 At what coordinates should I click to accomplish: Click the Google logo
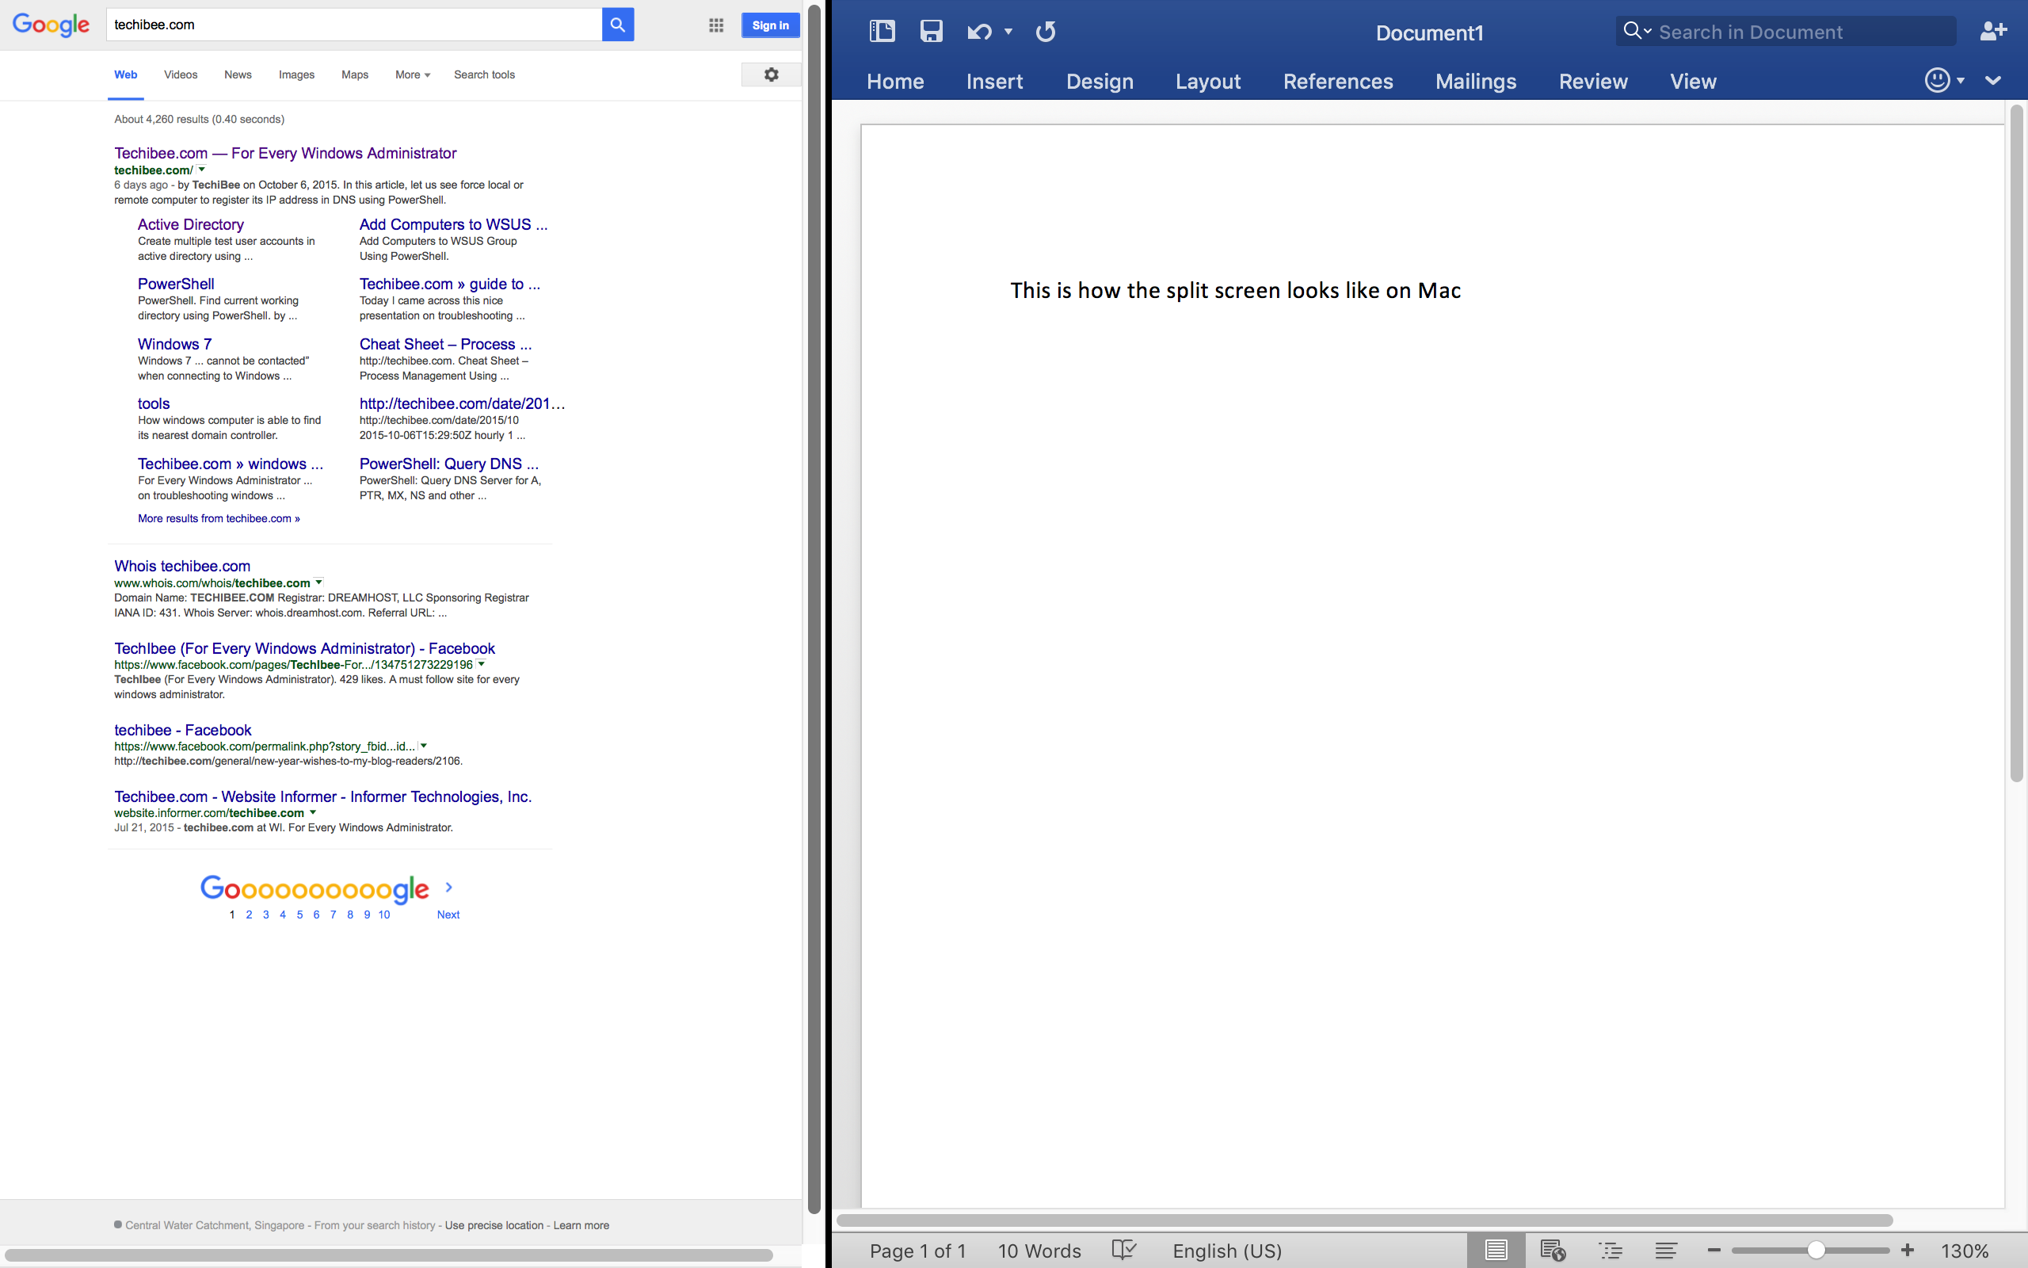[x=50, y=25]
